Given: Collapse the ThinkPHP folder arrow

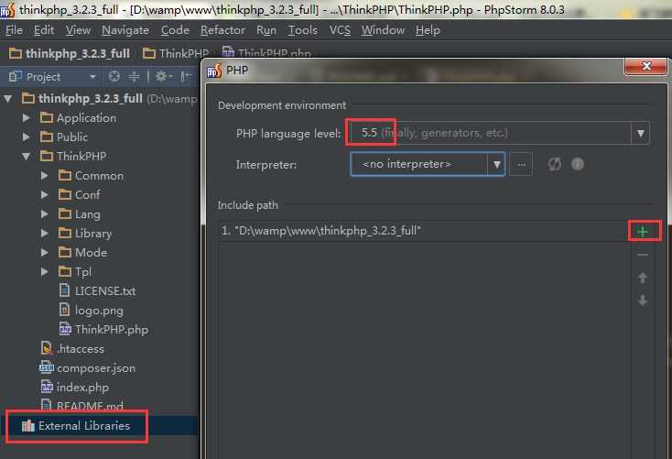Looking at the screenshot, I should pos(27,156).
